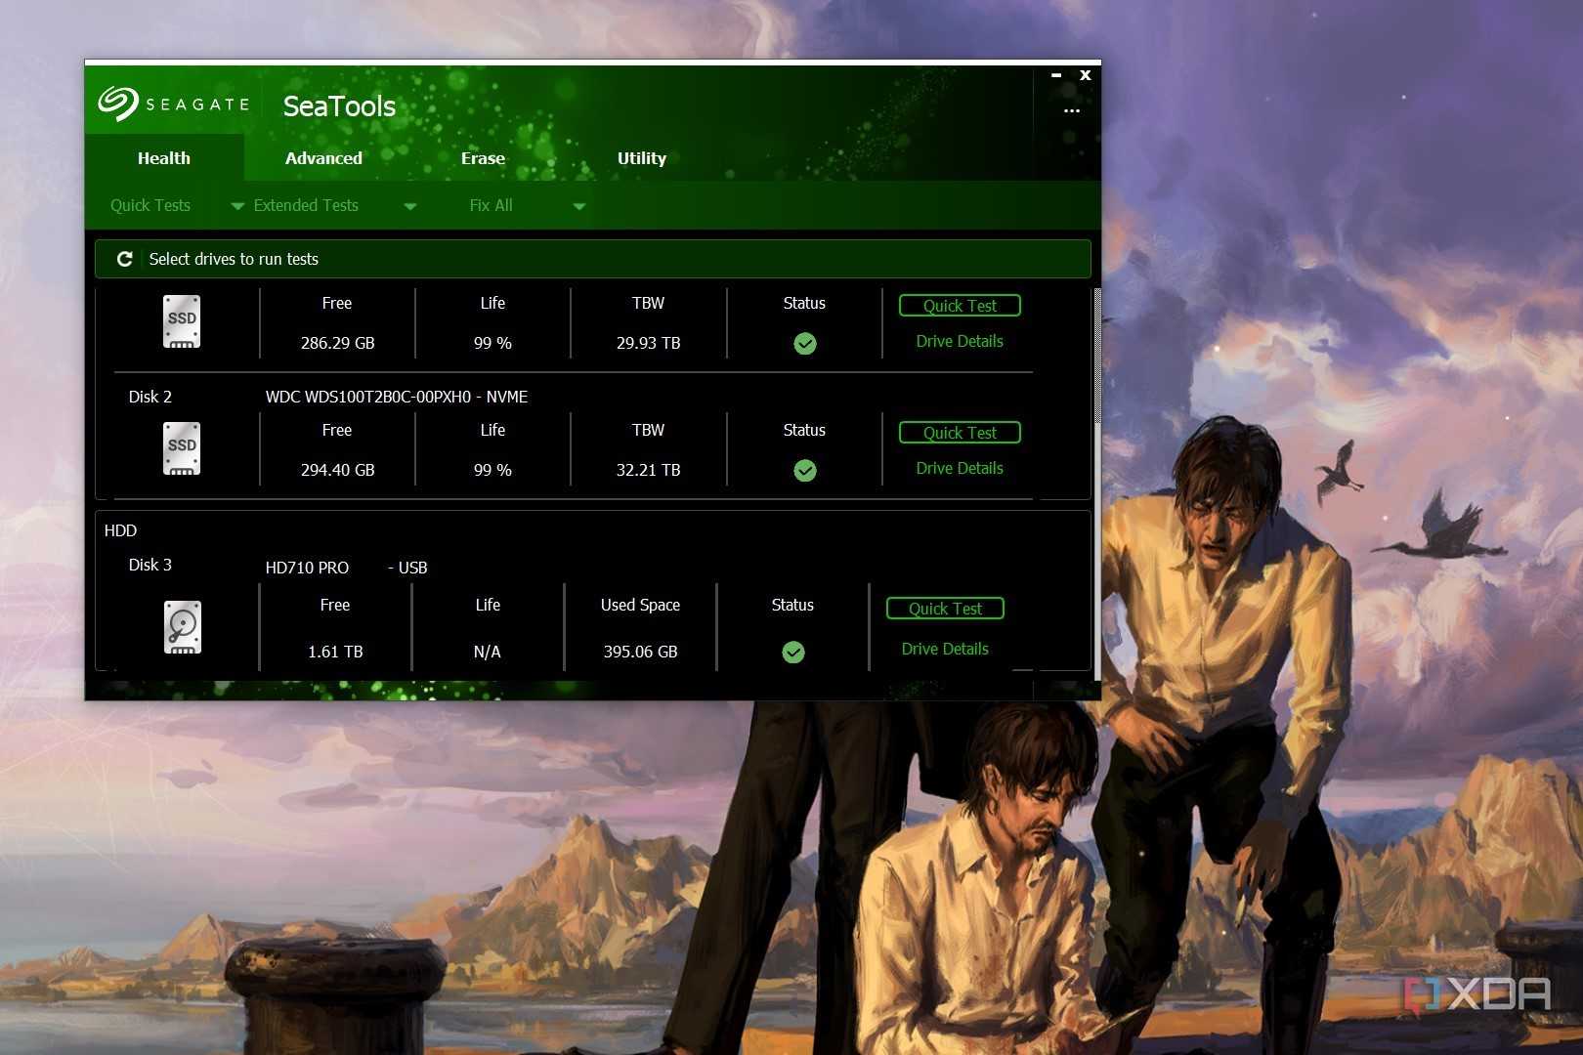The image size is (1583, 1055).
Task: Click the Disk 3 label
Action: coord(150,565)
